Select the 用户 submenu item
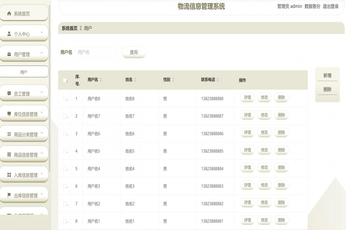This screenshot has height=230, width=346. (x=24, y=71)
